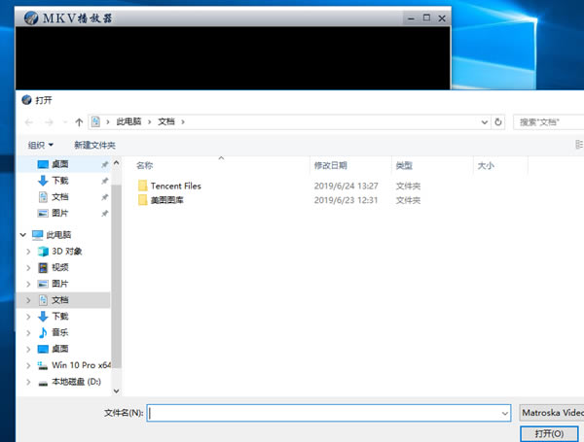This screenshot has width=584, height=442.
Task: Expand 图片 node under 此电脑
Action: point(28,284)
